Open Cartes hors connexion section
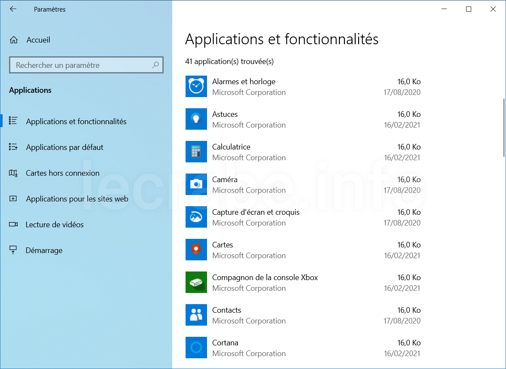This screenshot has width=506, height=369. (63, 173)
